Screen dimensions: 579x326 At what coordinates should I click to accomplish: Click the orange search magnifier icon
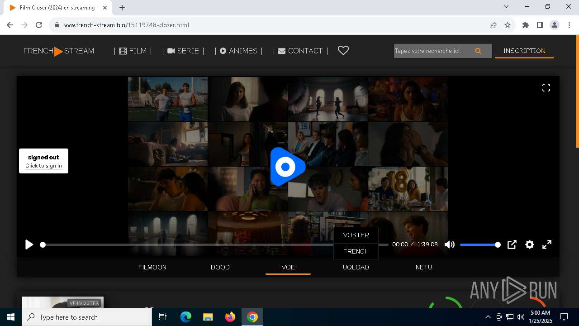[478, 51]
